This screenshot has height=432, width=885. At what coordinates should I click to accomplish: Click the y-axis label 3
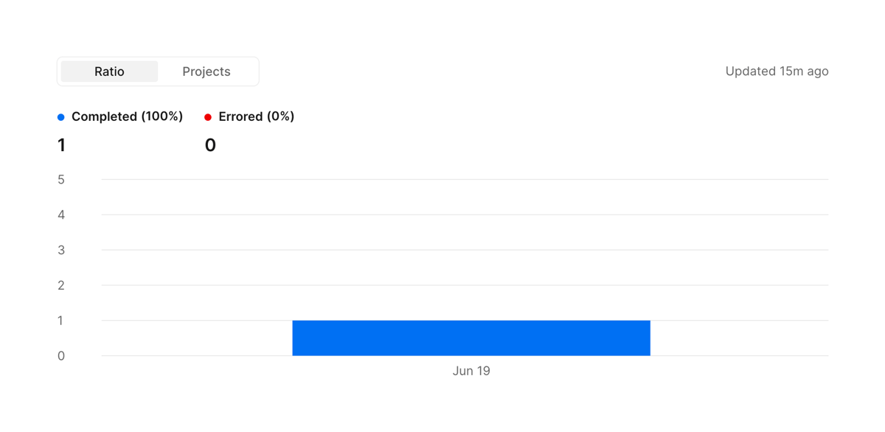61,250
